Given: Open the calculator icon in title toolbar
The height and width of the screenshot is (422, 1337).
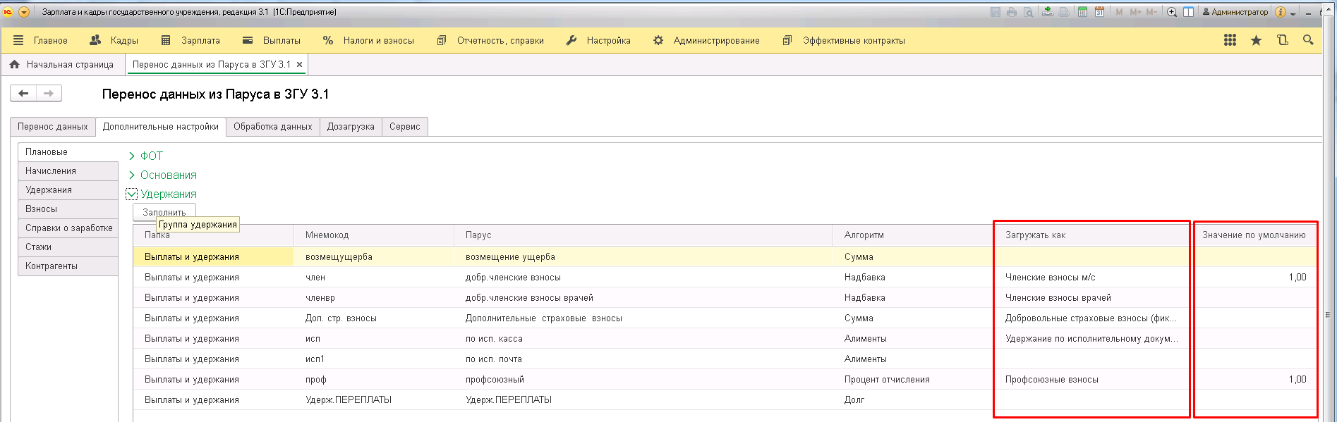Looking at the screenshot, I should pos(1082,12).
